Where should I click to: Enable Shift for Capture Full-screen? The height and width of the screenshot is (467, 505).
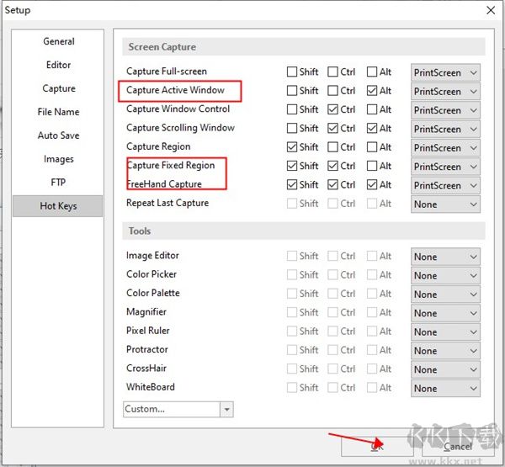coord(292,72)
